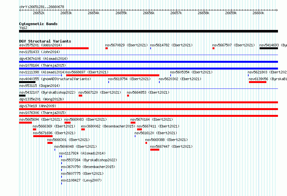Screen dimensions: 287x196
Task: Open nsv4040355 (gnomADStructuralVariants) entry
Action: coord(55,79)
